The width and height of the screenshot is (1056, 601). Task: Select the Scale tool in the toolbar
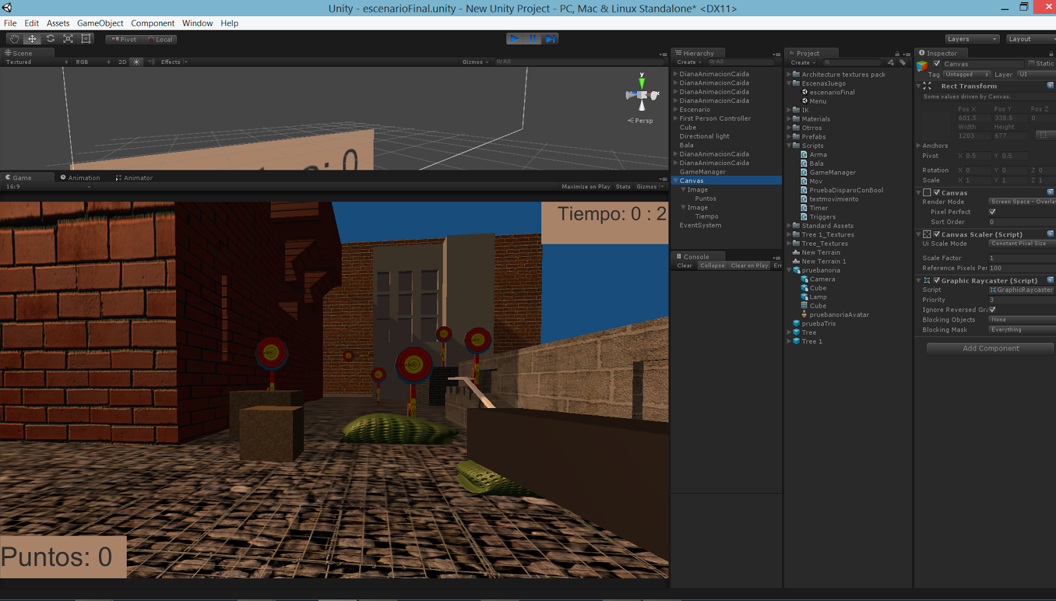click(x=68, y=39)
